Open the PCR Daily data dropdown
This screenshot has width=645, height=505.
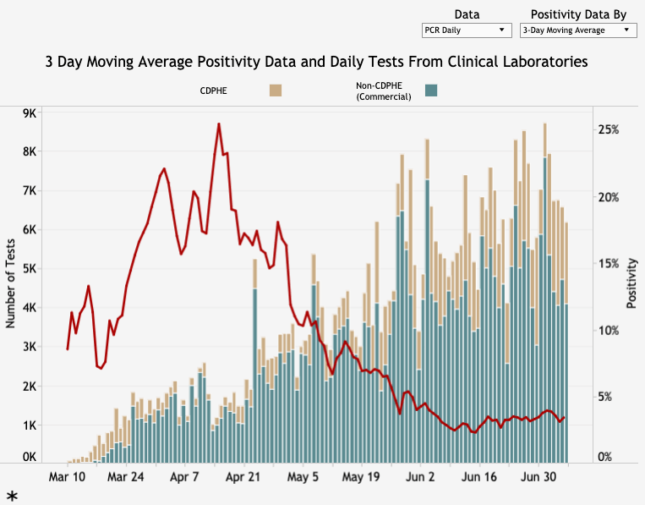[x=467, y=30]
